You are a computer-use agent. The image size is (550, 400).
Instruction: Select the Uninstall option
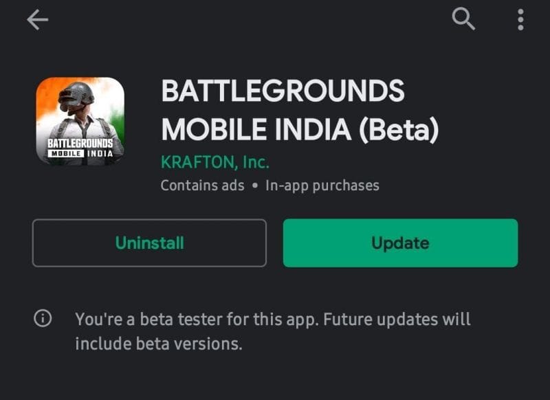(149, 243)
